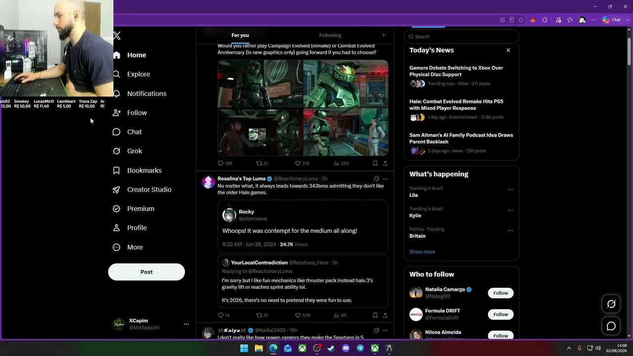
Task: Open options for the Britain trend
Action: [x=510, y=230]
